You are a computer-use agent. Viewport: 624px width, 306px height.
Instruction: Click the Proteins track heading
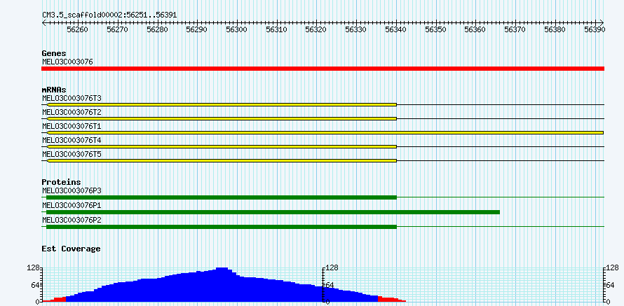(x=61, y=182)
